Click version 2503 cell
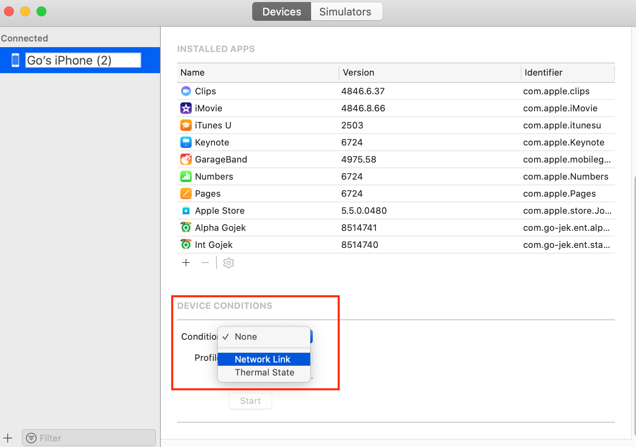 pyautogui.click(x=352, y=125)
